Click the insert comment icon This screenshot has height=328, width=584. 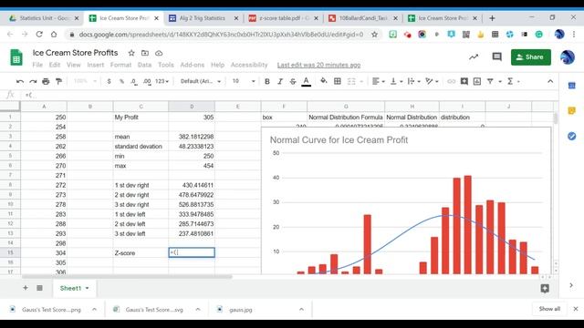point(464,81)
